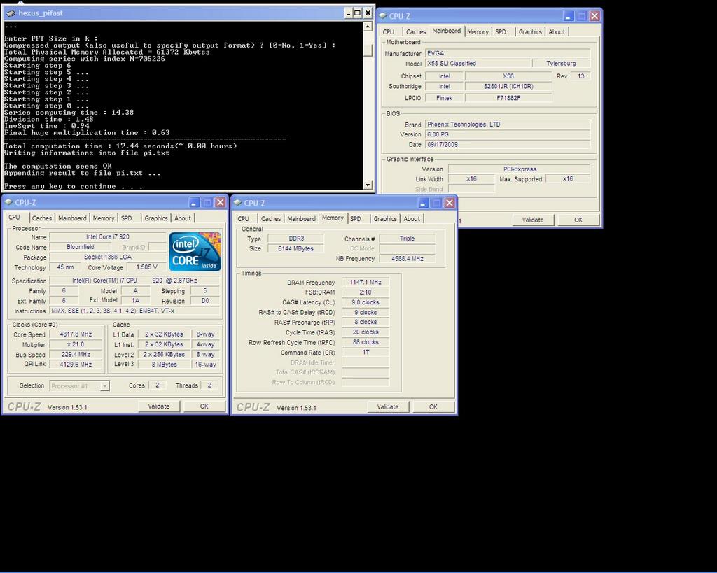Switch to CPU tab in Mainboard window
717x573 pixels.
[388, 32]
